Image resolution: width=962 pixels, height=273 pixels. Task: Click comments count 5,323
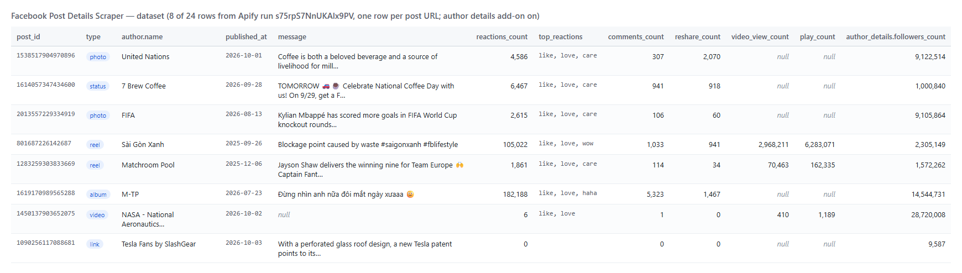[655, 195]
